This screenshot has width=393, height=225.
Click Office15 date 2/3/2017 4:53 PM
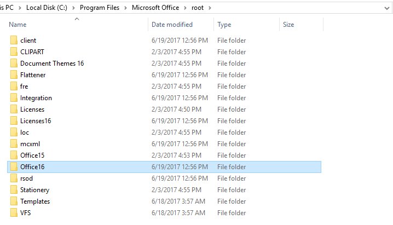click(x=176, y=155)
